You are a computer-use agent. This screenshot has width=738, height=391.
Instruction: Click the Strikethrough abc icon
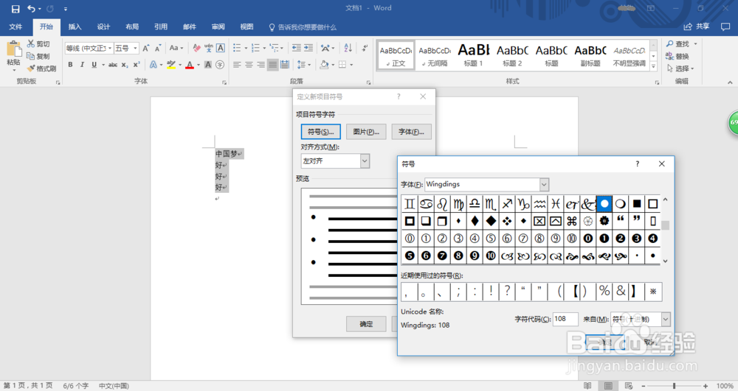pyautogui.click(x=113, y=65)
